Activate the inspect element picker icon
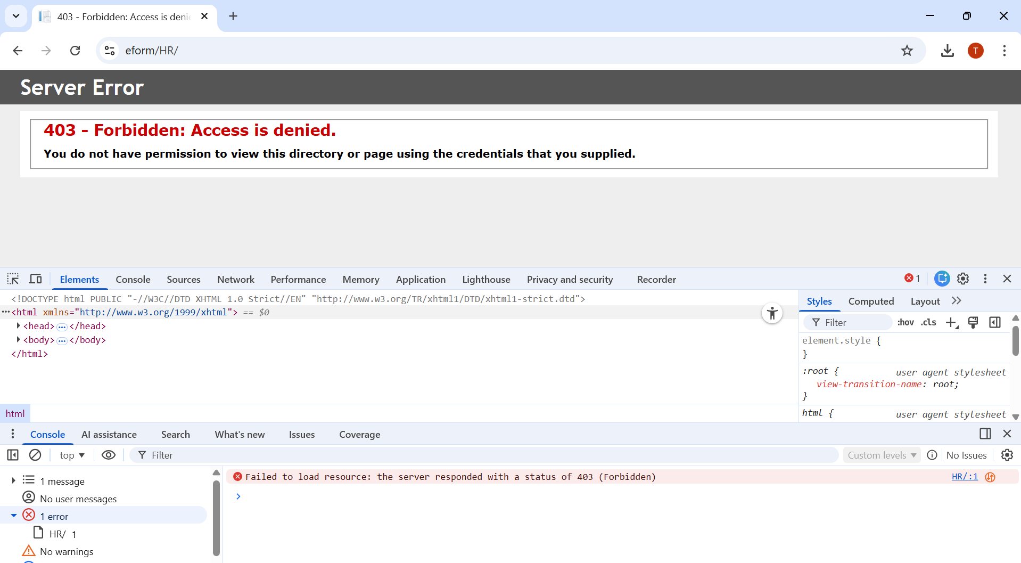The width and height of the screenshot is (1021, 563). 13,279
